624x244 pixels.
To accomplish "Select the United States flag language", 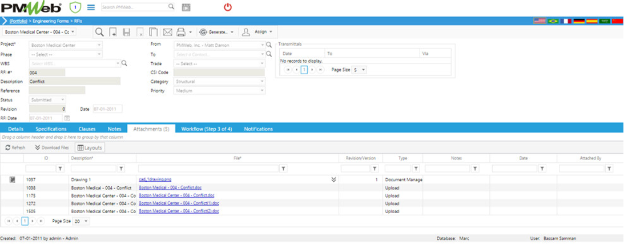I will pos(540,21).
